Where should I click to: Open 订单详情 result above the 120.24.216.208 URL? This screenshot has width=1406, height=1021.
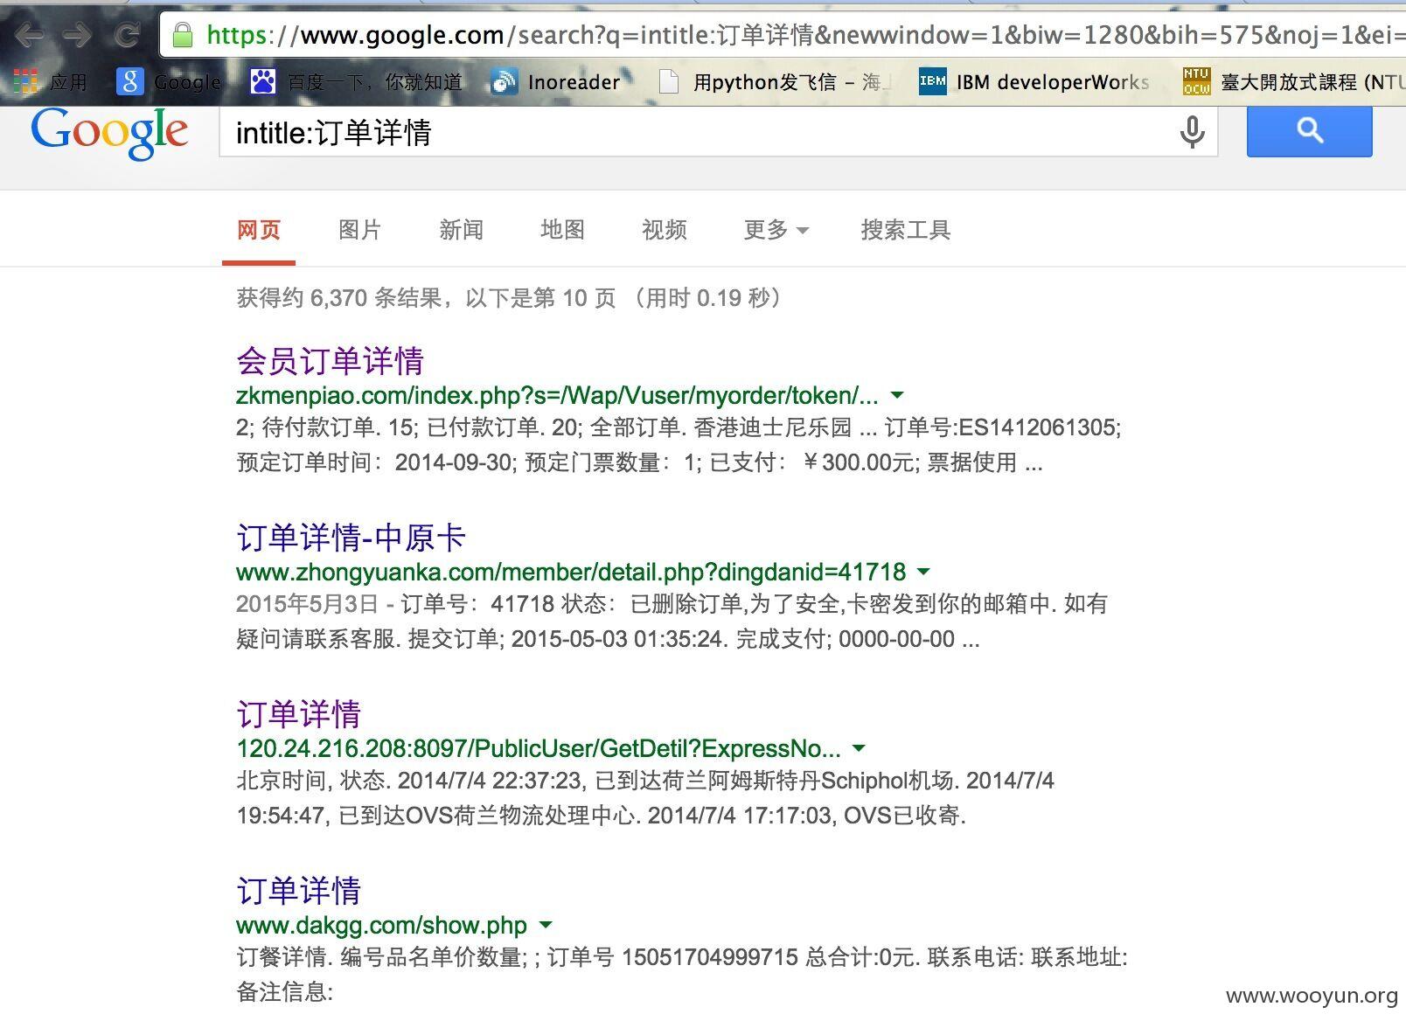298,714
